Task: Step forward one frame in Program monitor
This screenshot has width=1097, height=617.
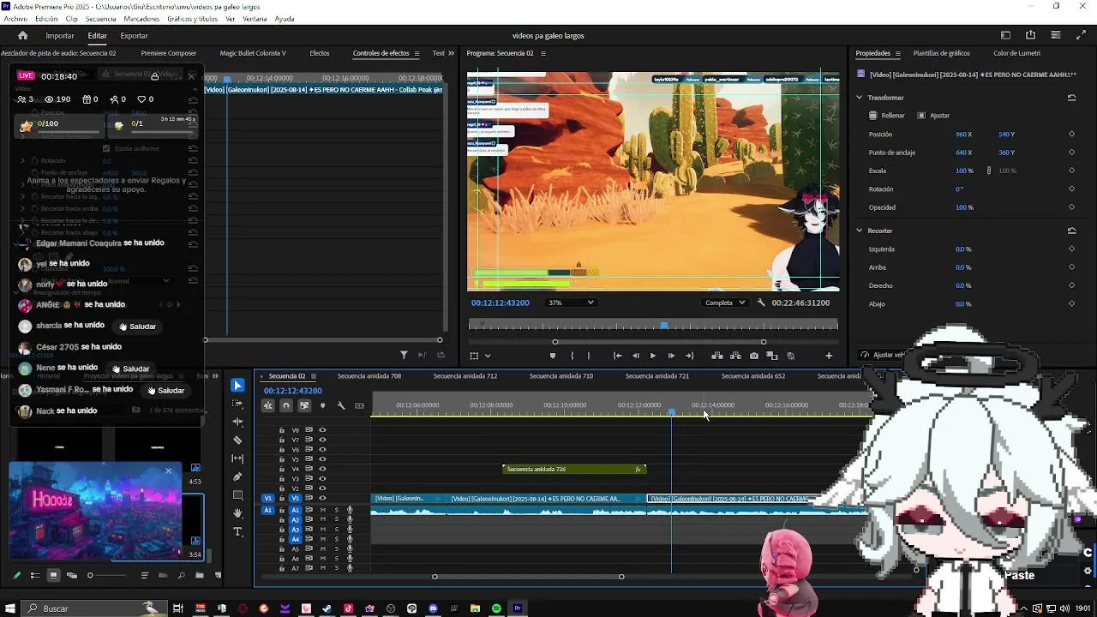Action: [671, 356]
